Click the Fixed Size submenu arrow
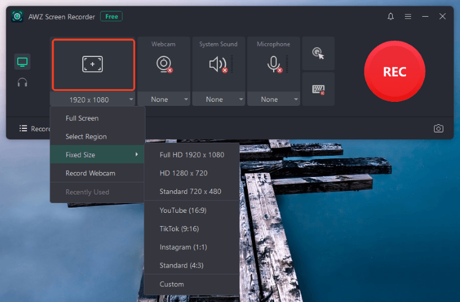This screenshot has height=302, width=460. coord(136,154)
